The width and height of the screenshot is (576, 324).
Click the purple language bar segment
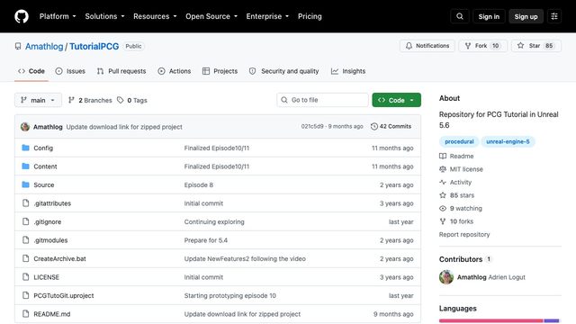point(551,320)
